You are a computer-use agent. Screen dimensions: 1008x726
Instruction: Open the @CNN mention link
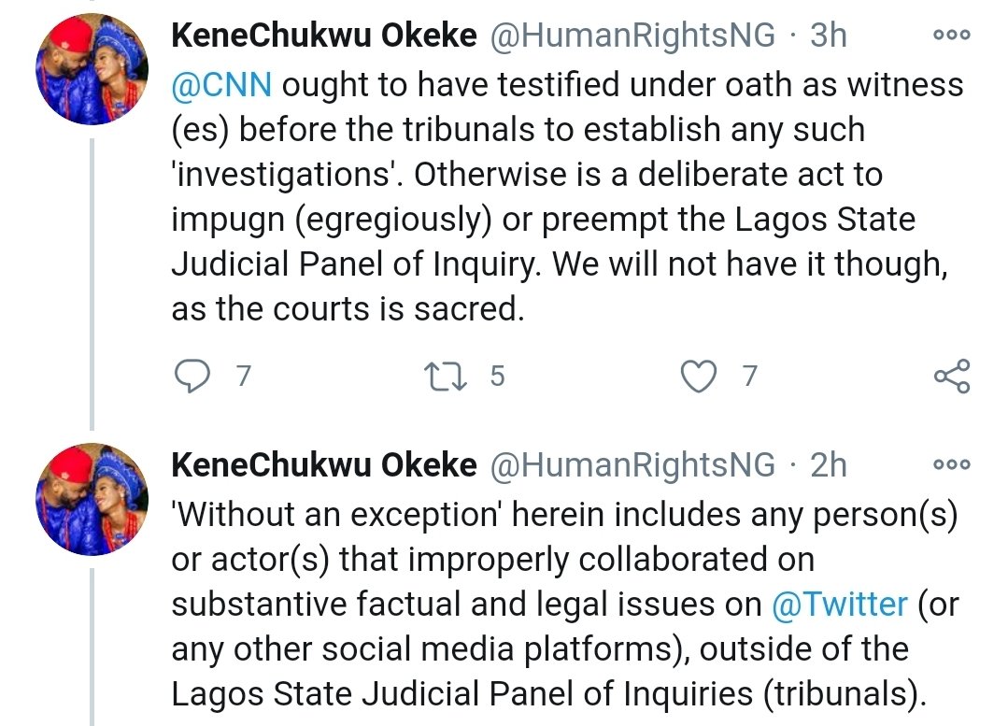[221, 85]
